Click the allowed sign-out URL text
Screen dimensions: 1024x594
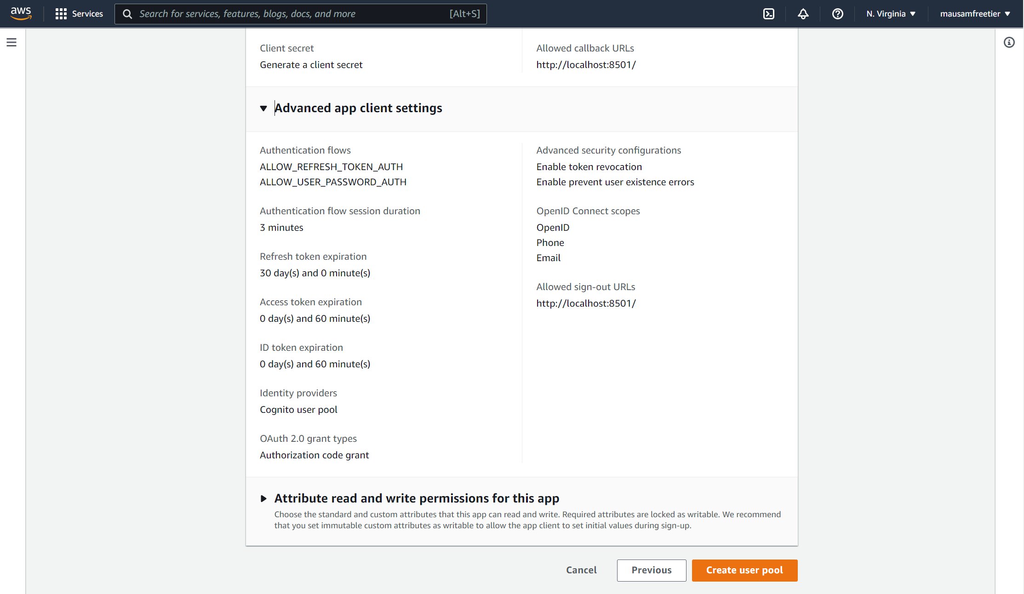586,303
